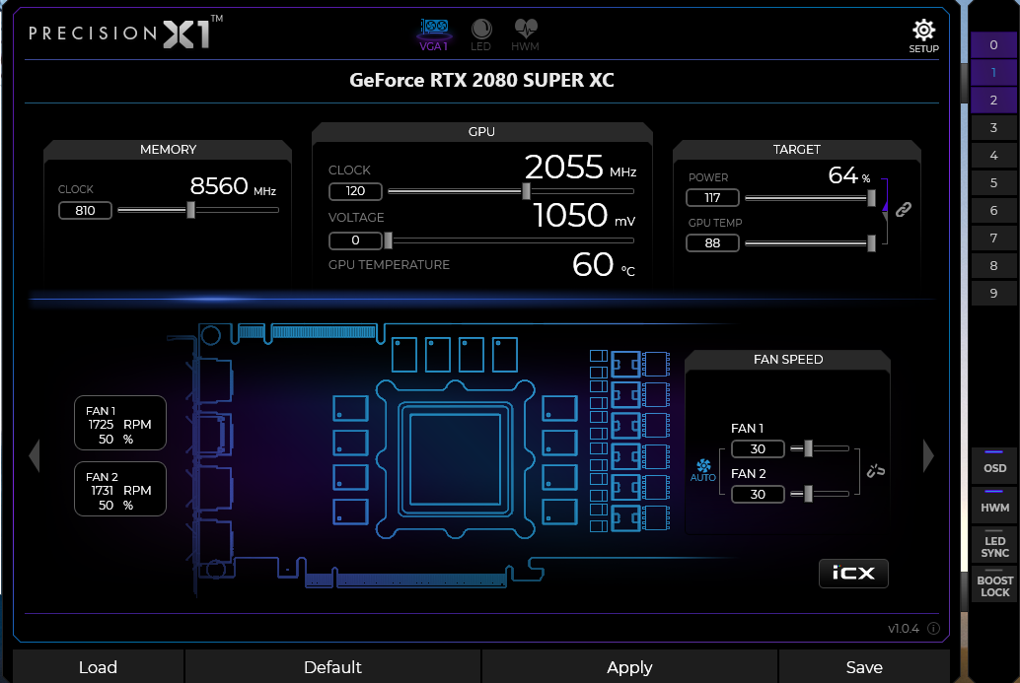Toggle the fan sync link icon
Viewport: 1020px width, 683px height.
[876, 470]
